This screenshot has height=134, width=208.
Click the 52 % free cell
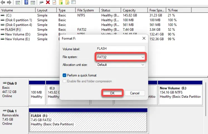[x=171, y=30]
